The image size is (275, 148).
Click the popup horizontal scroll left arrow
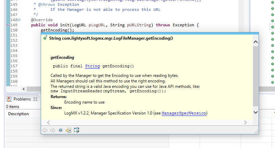pyautogui.click(x=49, y=122)
